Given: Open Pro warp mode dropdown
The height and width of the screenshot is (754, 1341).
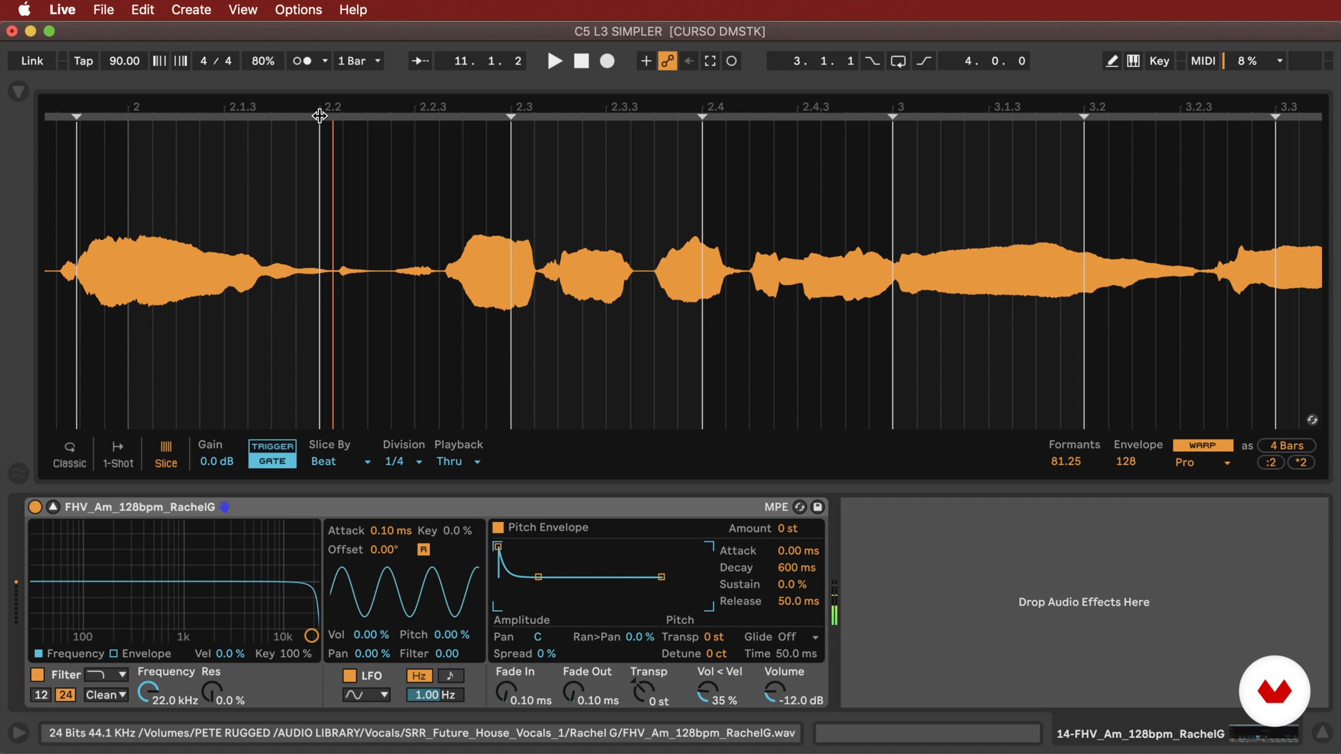Looking at the screenshot, I should pyautogui.click(x=1202, y=463).
